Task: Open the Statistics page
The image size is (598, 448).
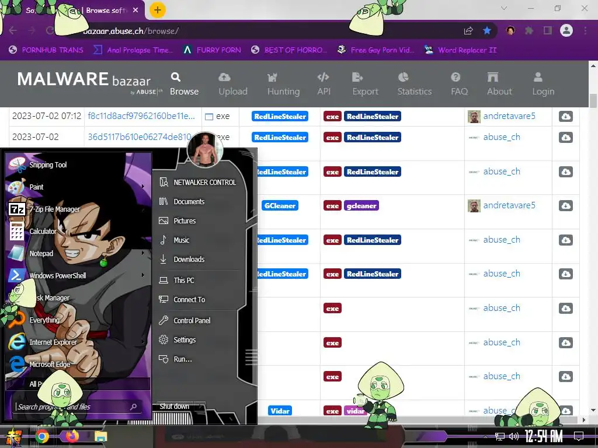Action: coord(415,84)
